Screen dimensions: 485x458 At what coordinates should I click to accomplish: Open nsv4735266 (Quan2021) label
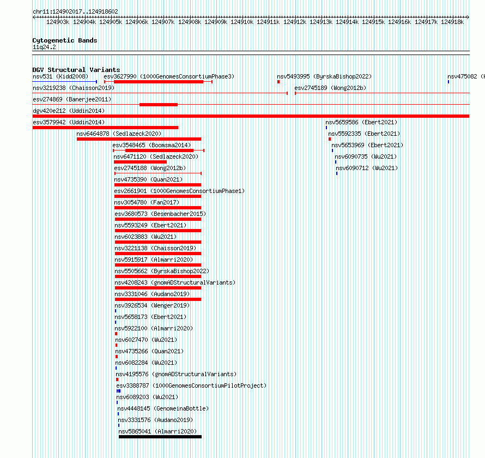click(149, 351)
